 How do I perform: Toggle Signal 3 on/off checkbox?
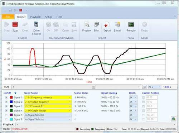pyautogui.click(x=6, y=106)
